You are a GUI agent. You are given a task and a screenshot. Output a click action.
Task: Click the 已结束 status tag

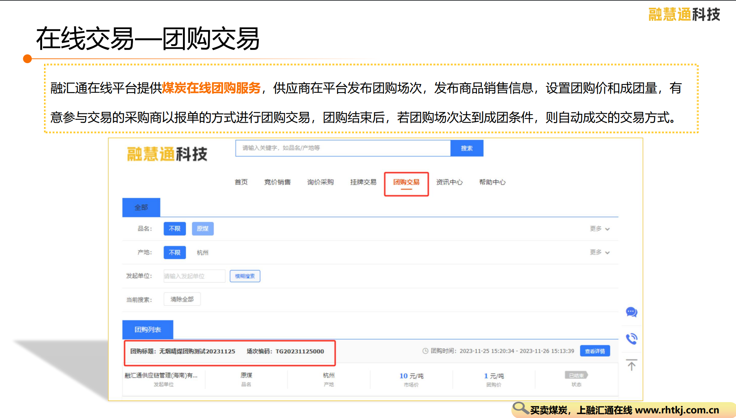pos(576,375)
